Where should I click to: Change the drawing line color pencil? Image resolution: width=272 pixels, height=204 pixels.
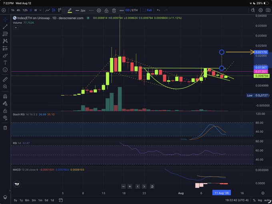click(70, 10)
